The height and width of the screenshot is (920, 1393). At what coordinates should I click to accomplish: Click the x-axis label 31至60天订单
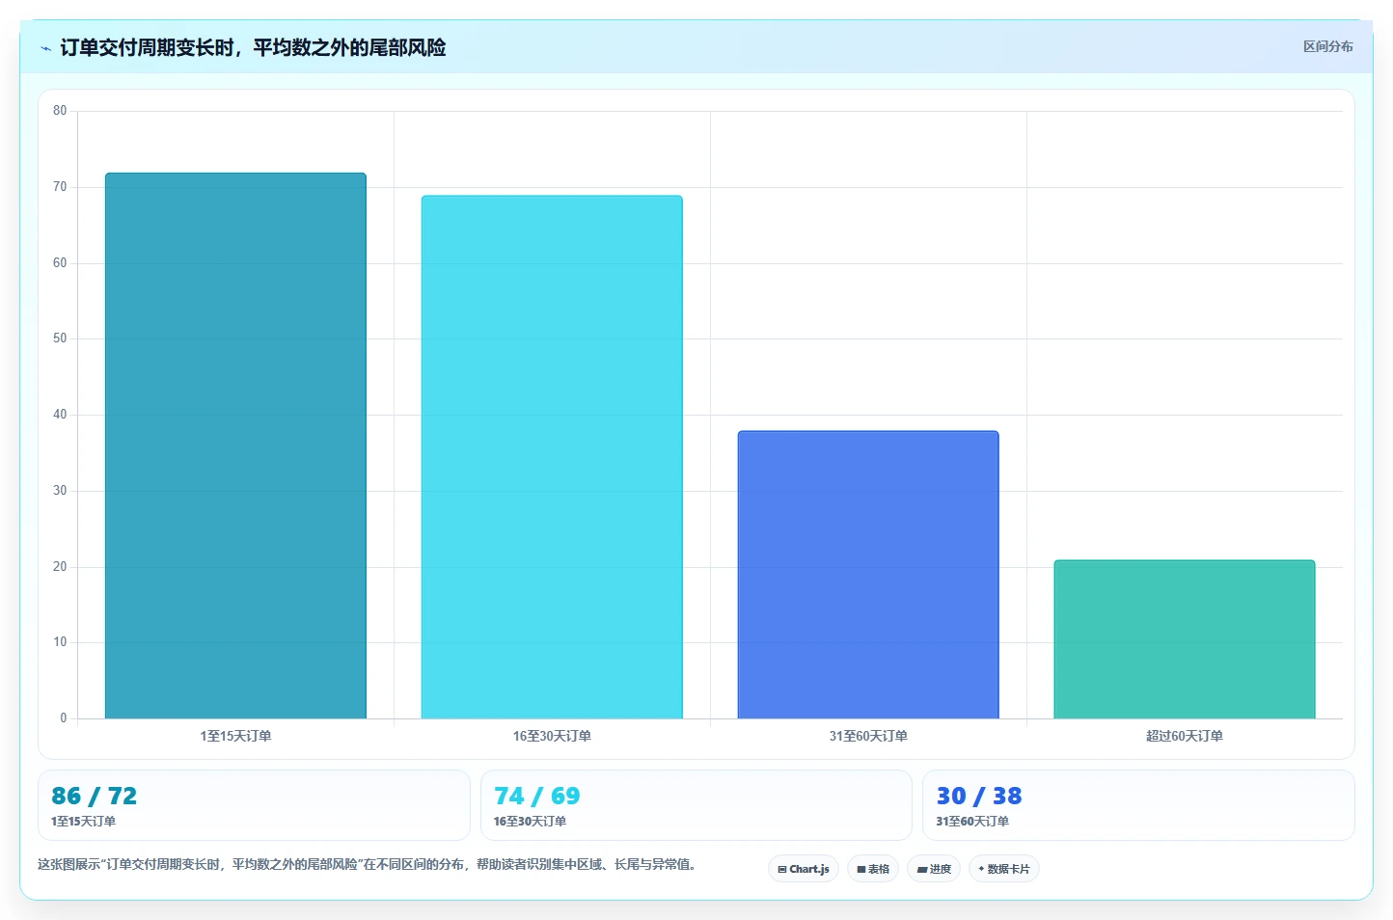point(868,736)
